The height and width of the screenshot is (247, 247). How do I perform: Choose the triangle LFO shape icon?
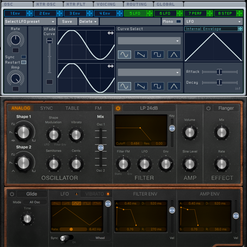click(76, 203)
